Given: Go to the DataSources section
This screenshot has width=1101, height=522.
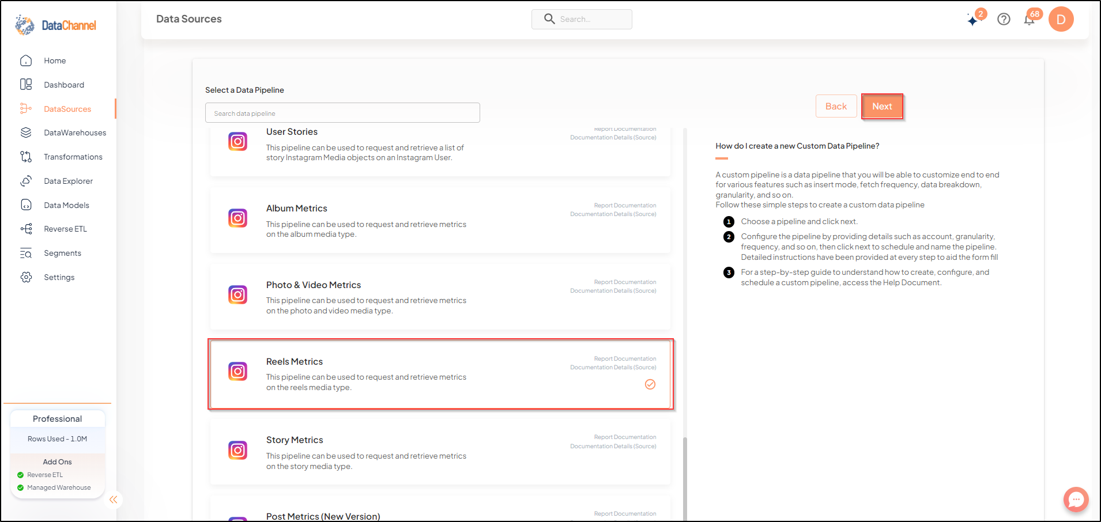Looking at the screenshot, I should pyautogui.click(x=67, y=109).
